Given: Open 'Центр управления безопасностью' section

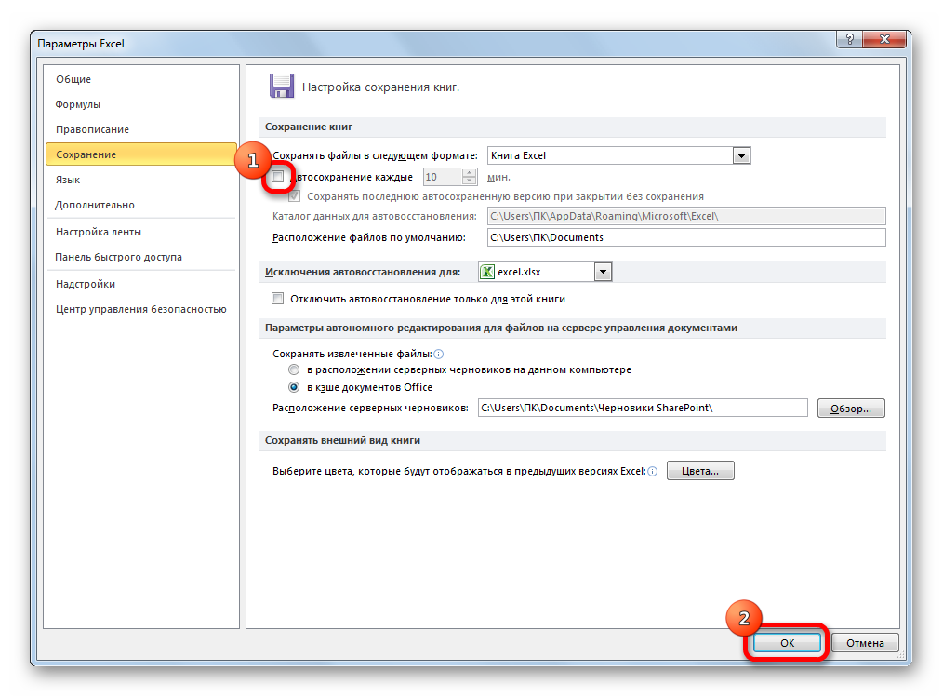Looking at the screenshot, I should [140, 309].
